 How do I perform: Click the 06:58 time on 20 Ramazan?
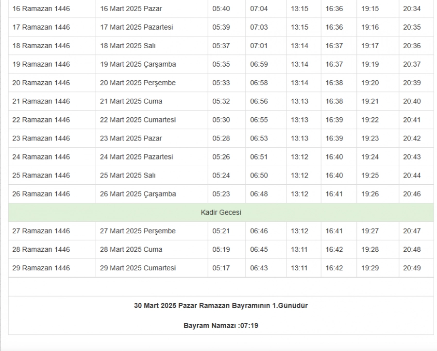pos(259,83)
